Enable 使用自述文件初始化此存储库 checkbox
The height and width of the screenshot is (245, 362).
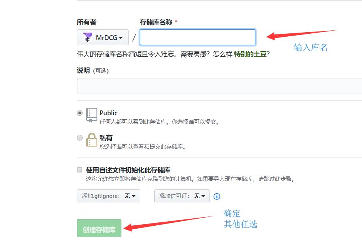pos(79,169)
